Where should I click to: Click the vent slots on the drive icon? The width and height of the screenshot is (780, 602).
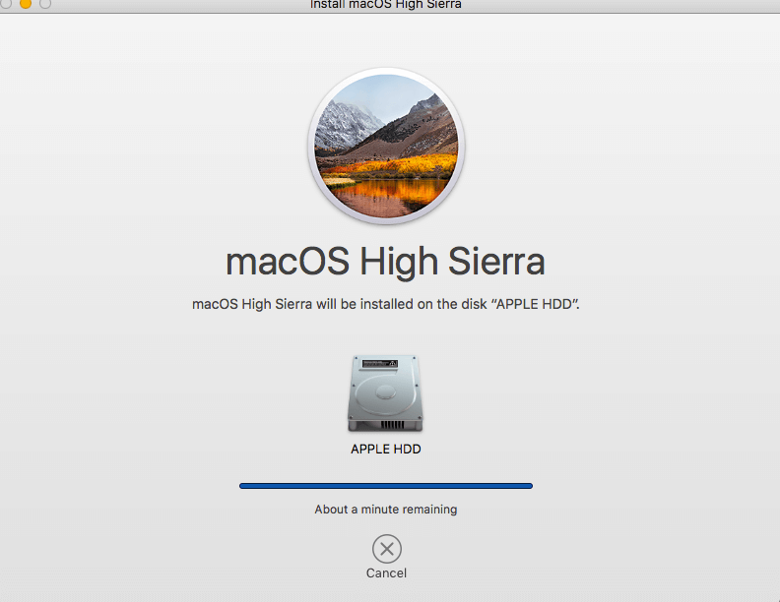[x=386, y=425]
